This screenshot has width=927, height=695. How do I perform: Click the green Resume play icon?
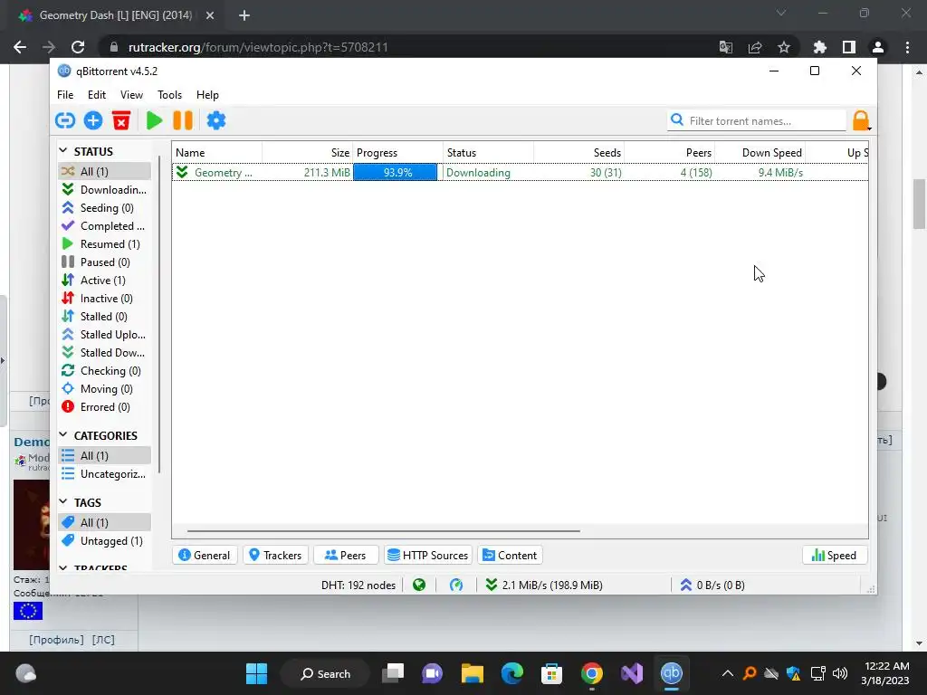pyautogui.click(x=154, y=120)
